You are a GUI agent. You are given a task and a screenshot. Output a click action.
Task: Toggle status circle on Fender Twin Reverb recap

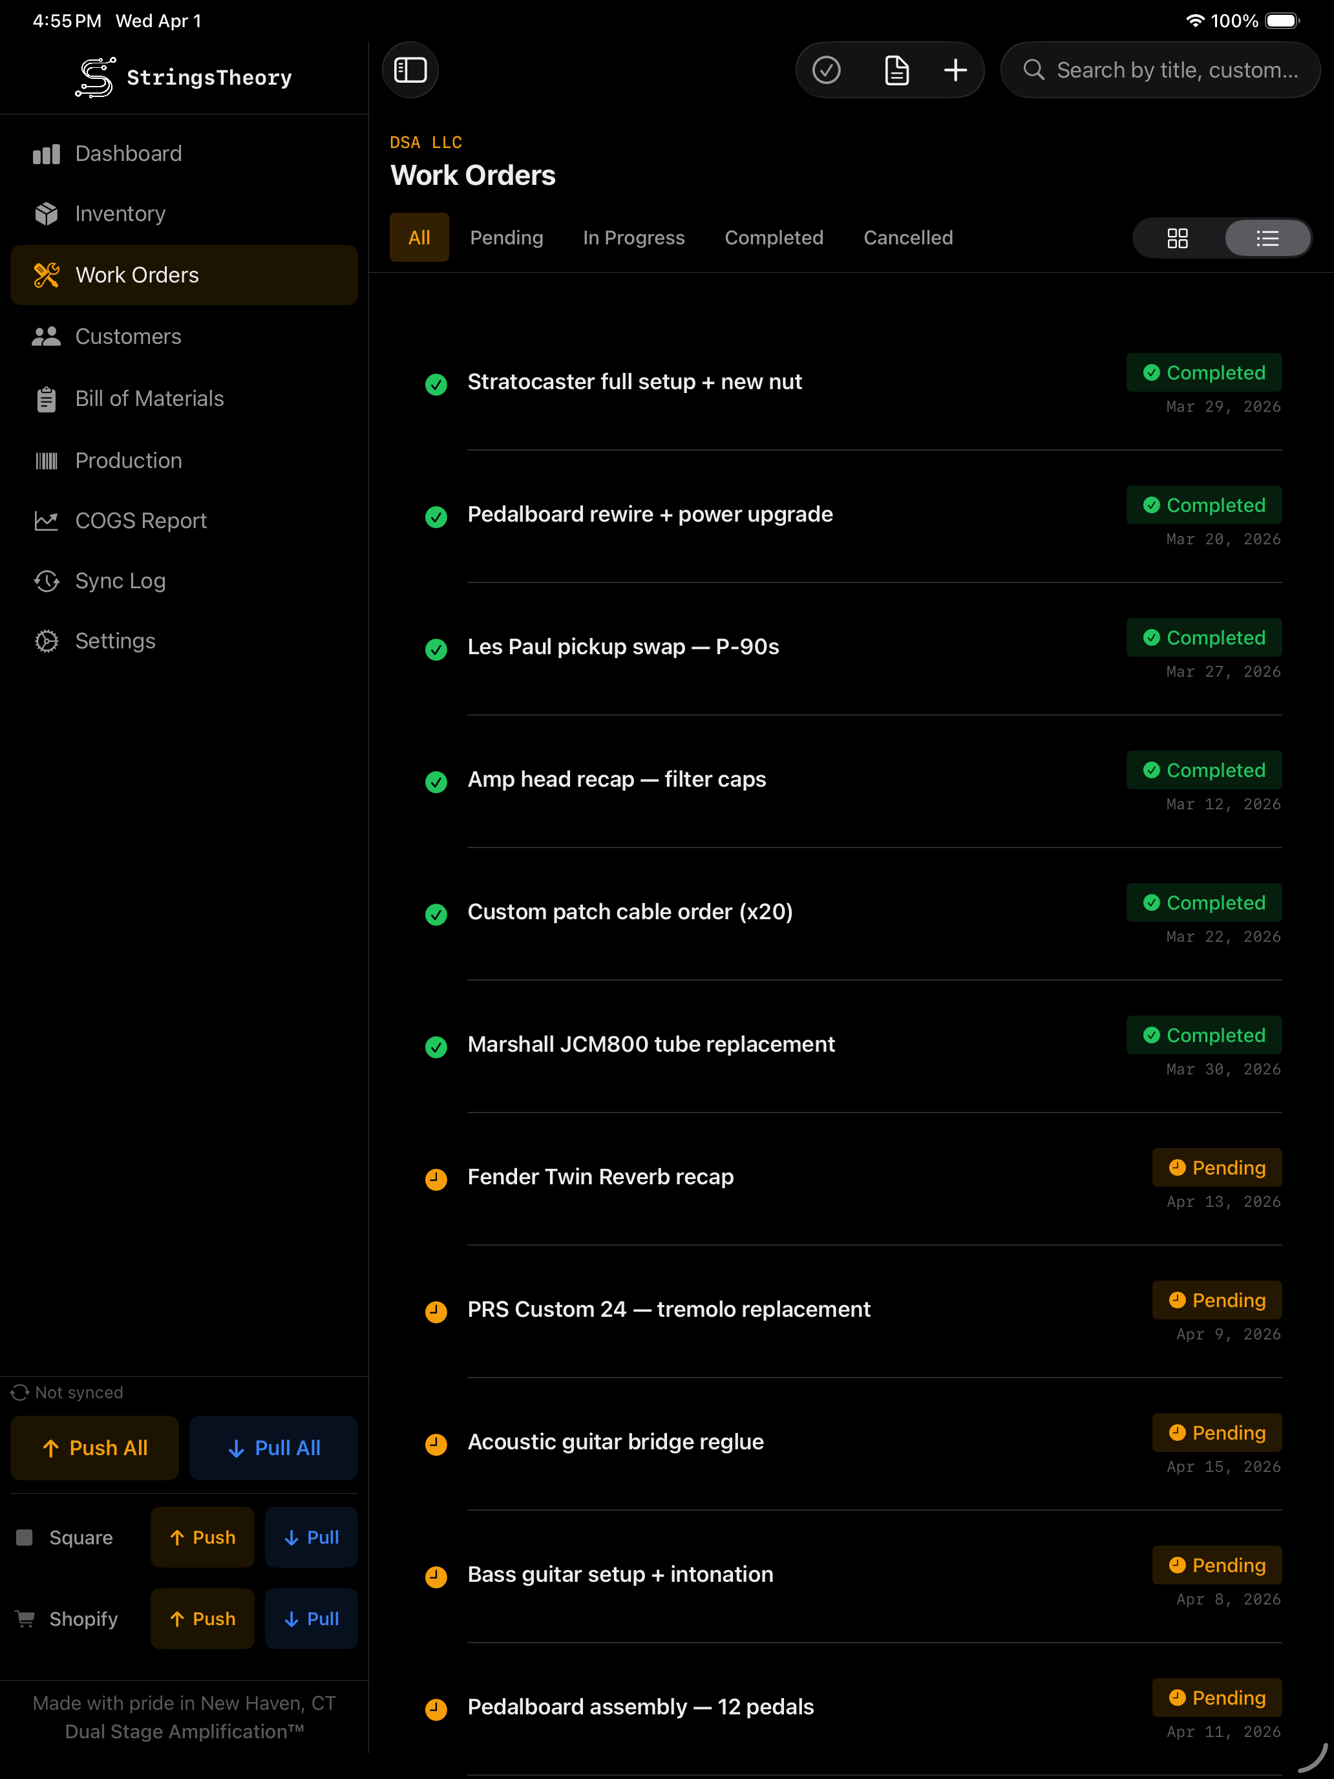437,1180
